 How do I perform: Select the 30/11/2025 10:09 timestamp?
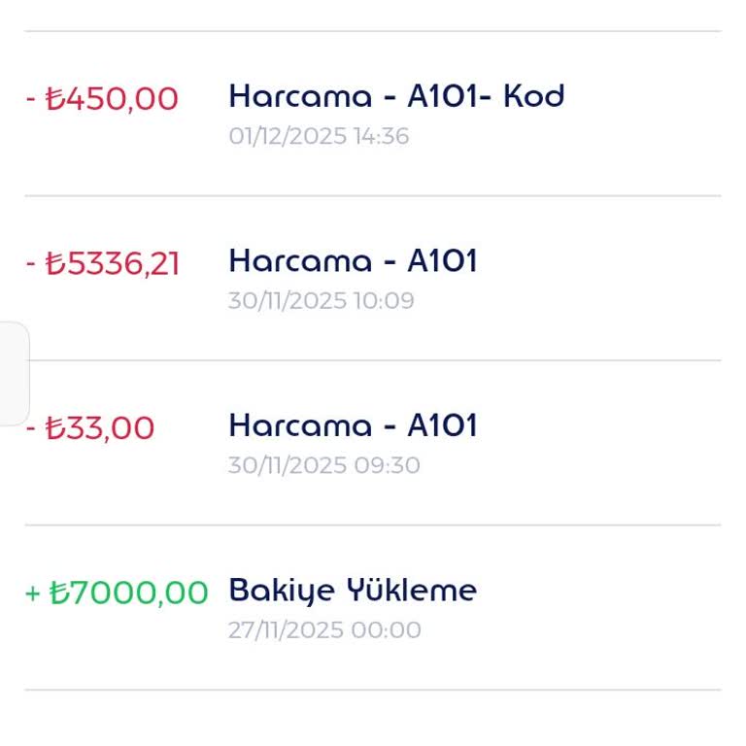tap(321, 301)
